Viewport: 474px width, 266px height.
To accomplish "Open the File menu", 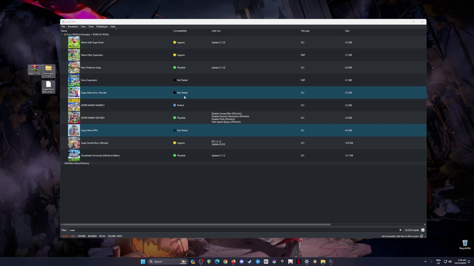I will [x=63, y=27].
